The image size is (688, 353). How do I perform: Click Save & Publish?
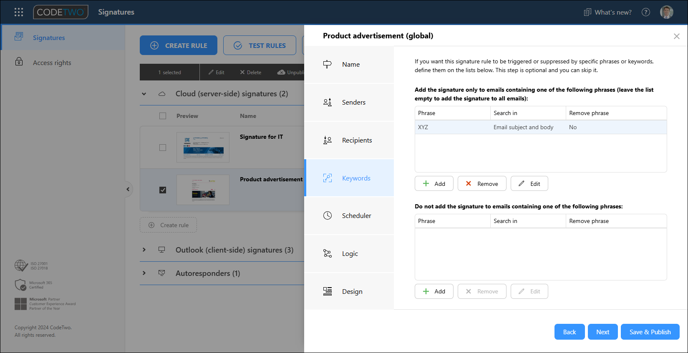tap(650, 332)
